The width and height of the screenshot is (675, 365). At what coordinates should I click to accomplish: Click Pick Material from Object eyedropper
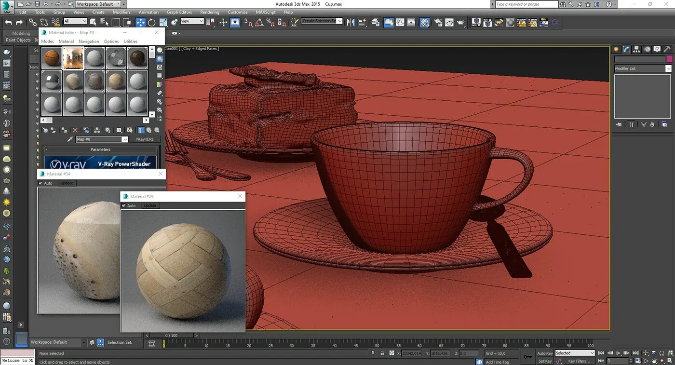[x=70, y=139]
